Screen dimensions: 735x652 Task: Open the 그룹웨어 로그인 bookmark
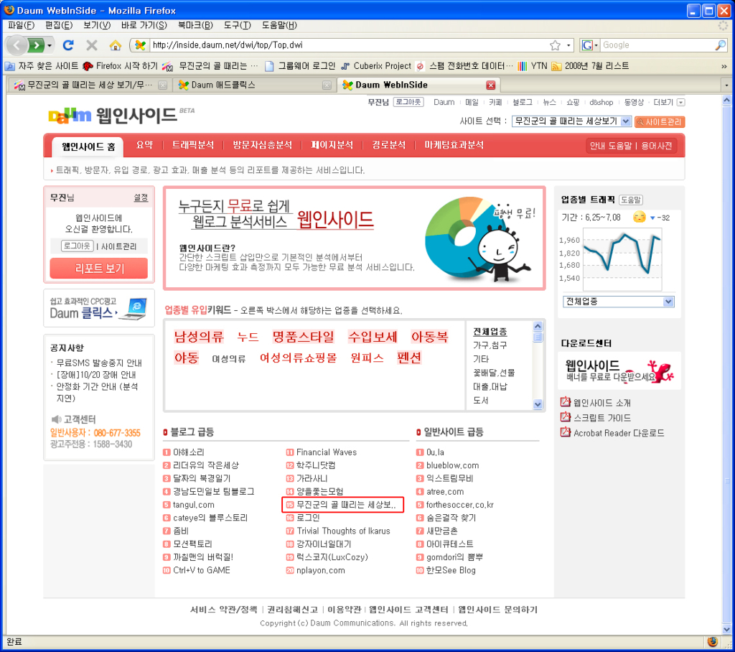pos(300,66)
